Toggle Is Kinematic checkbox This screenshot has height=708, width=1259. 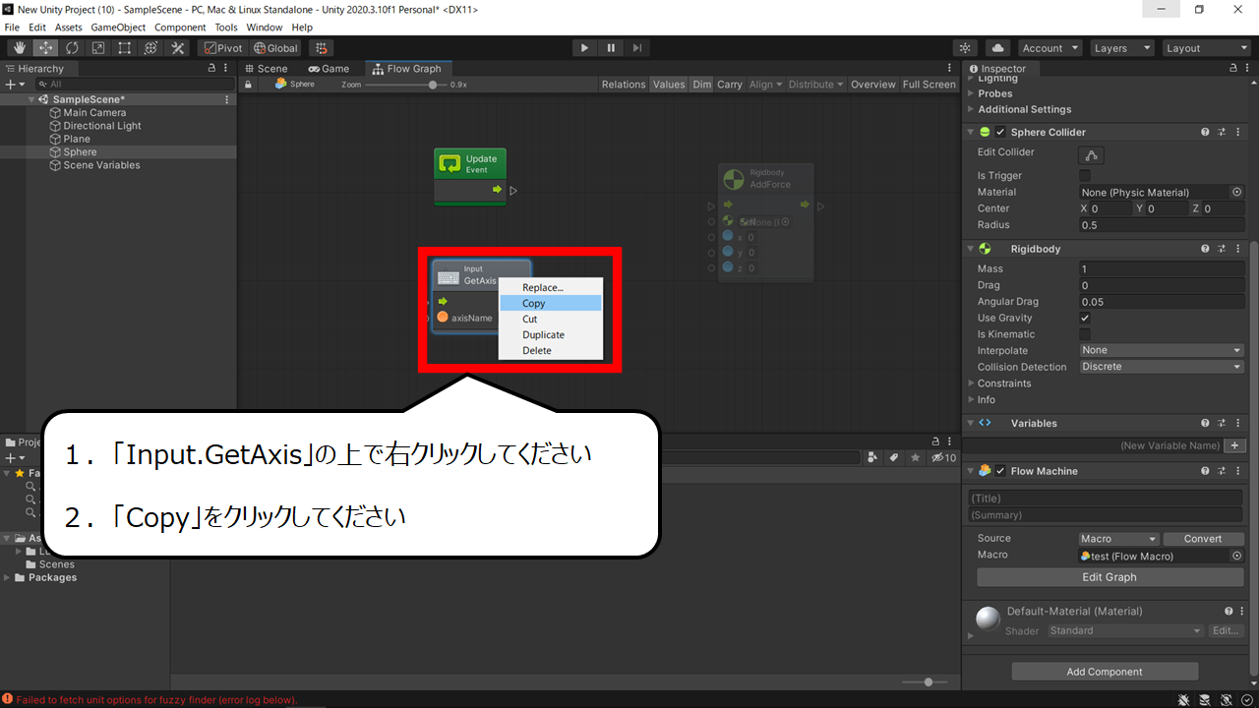(x=1085, y=334)
